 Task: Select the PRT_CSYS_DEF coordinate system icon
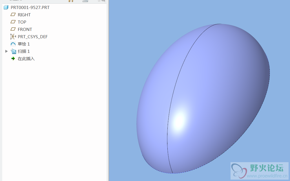[13, 37]
